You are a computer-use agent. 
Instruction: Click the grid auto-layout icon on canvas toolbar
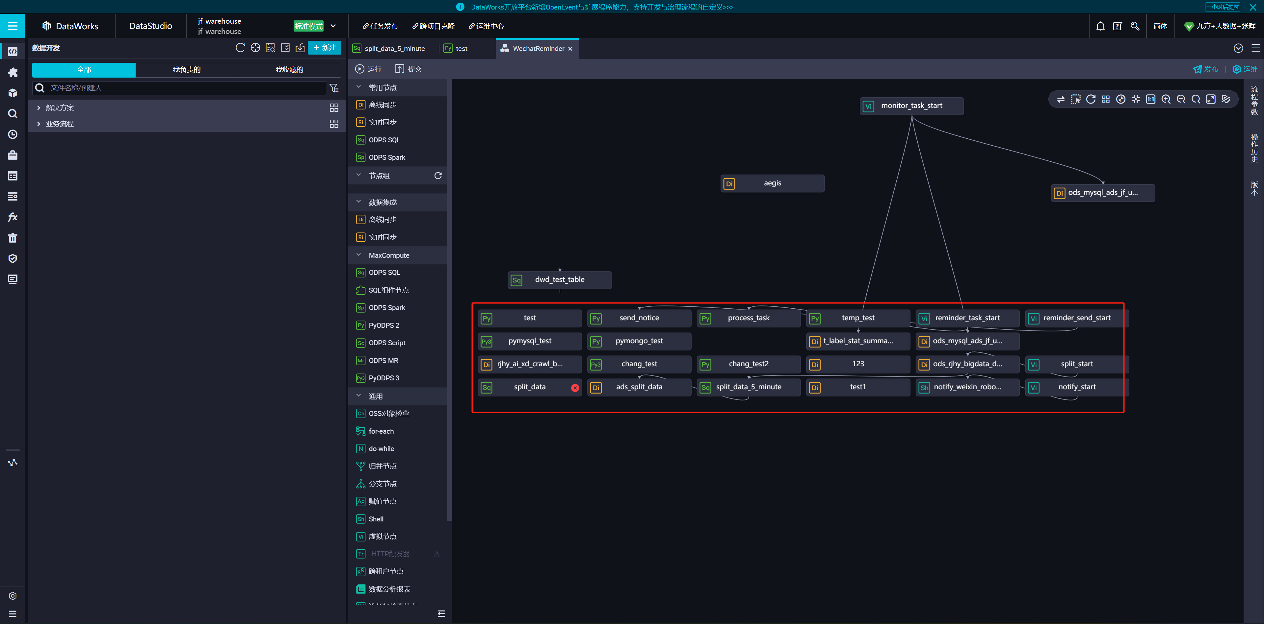[1106, 99]
